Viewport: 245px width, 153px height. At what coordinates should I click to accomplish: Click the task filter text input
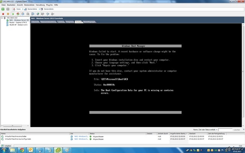coord(225,130)
